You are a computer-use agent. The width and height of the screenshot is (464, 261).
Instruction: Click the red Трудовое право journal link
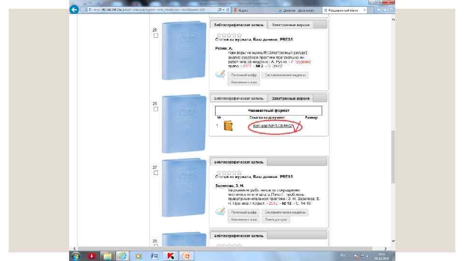[303, 62]
